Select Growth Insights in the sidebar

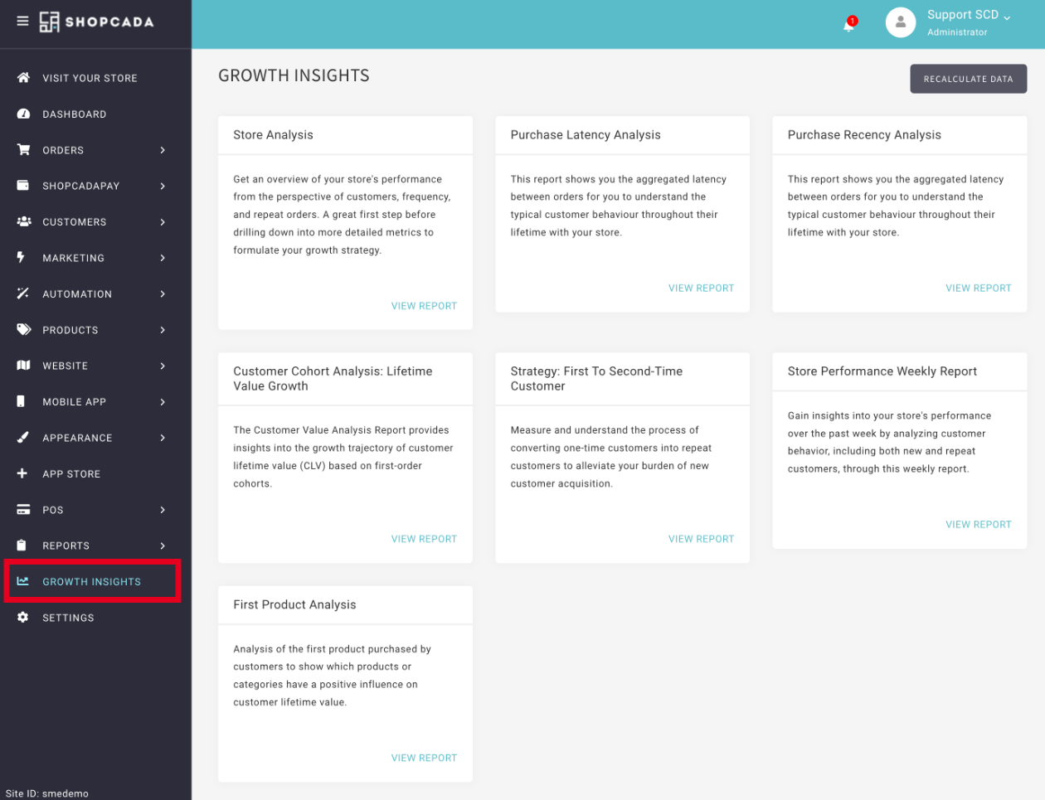[x=91, y=582]
